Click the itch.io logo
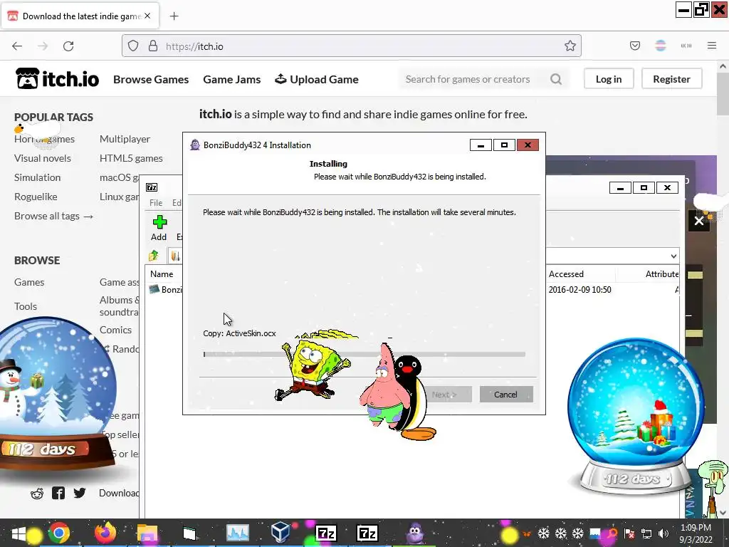This screenshot has width=729, height=547. [x=57, y=78]
